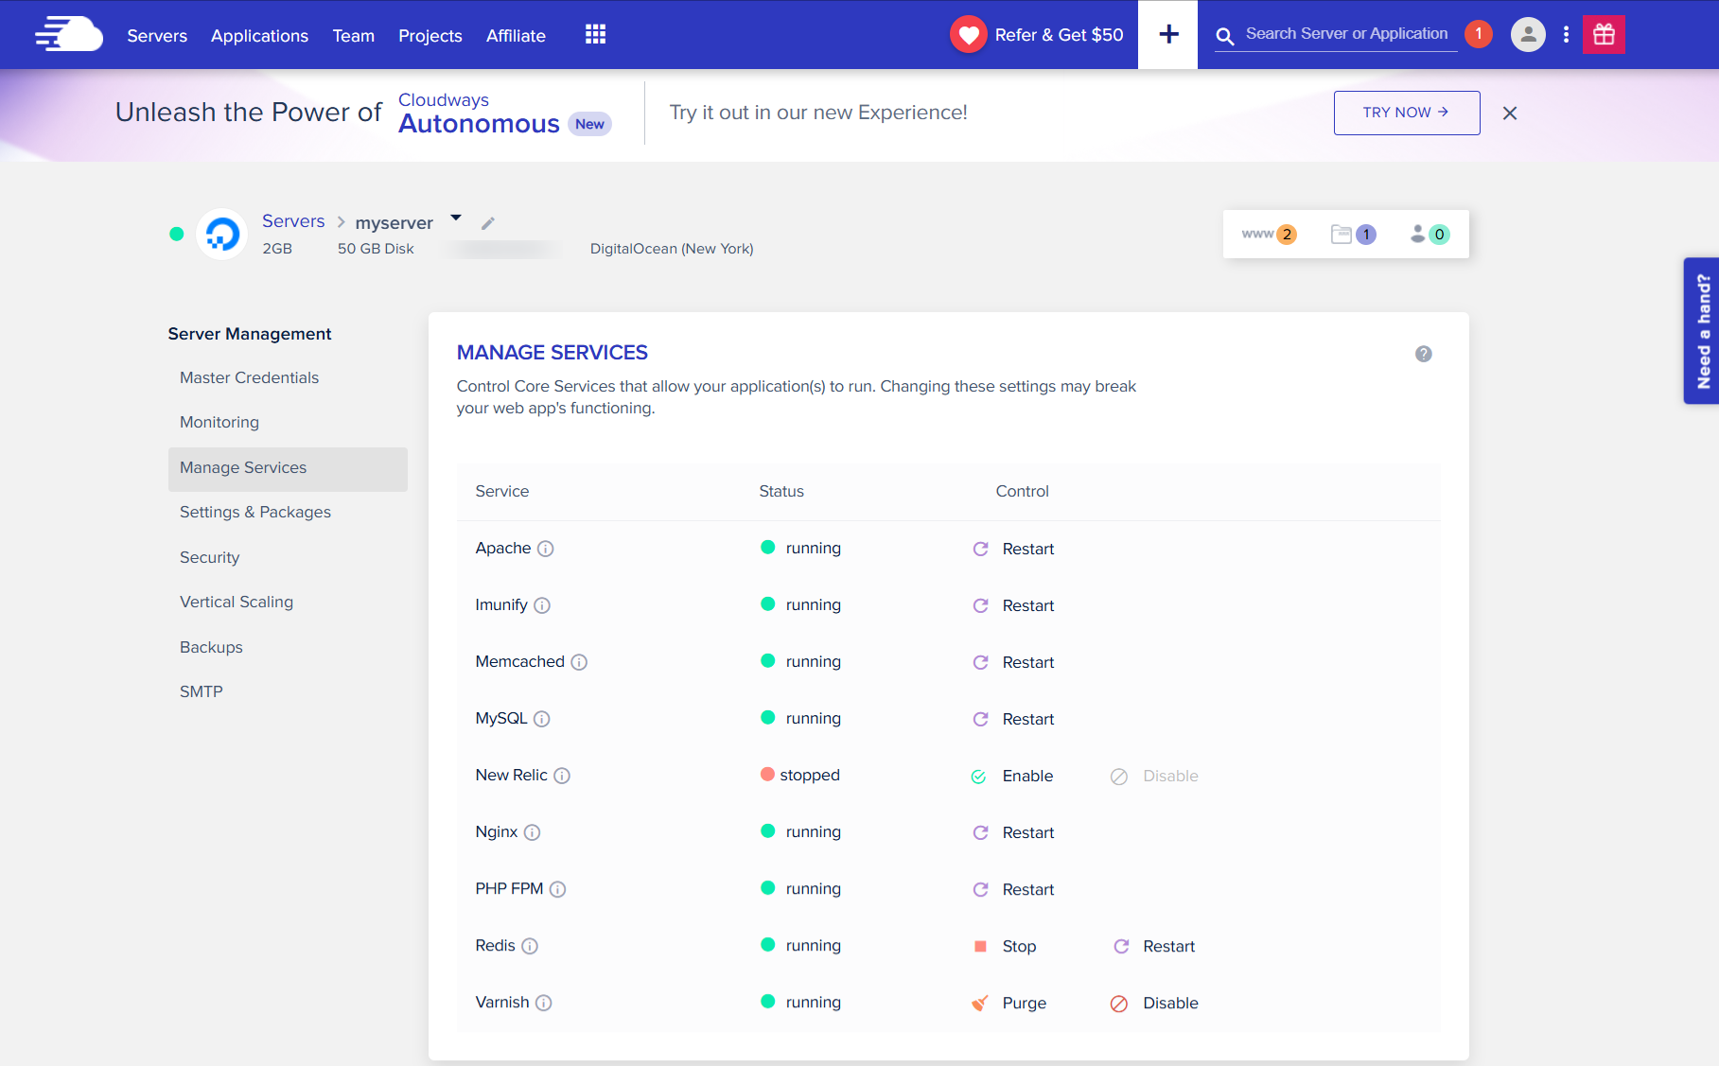Restart the MySQL service

coord(1013,719)
